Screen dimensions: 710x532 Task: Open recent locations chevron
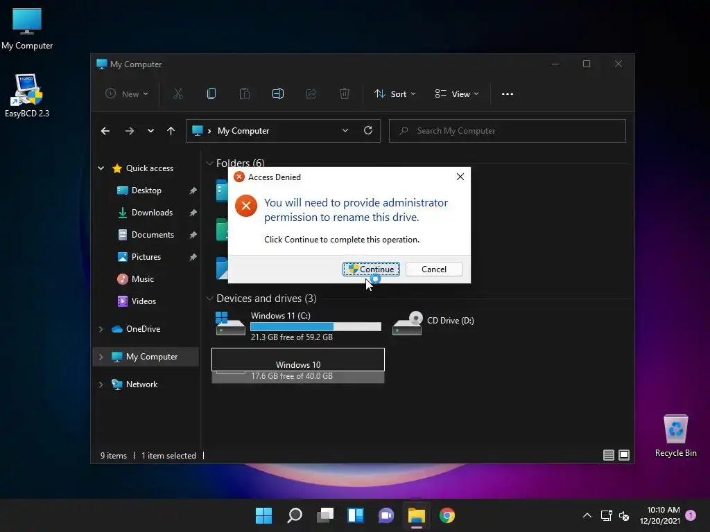[150, 131]
